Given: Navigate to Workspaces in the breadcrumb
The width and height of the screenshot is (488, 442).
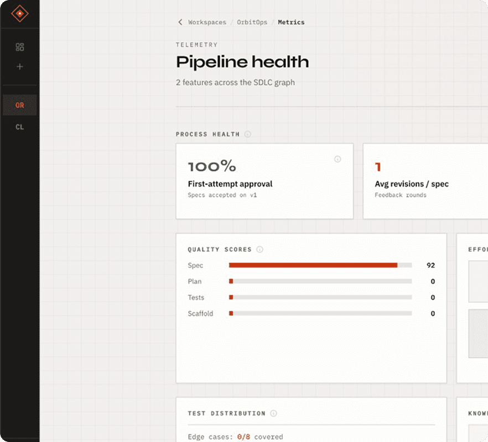Looking at the screenshot, I should [207, 22].
